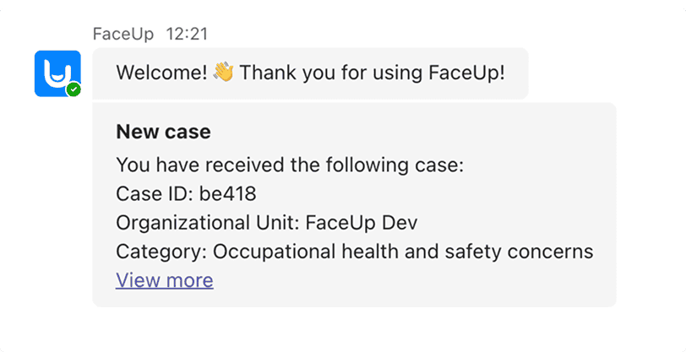686x352 pixels.
Task: Click the FaceUp Dev unit name
Action: click(362, 223)
